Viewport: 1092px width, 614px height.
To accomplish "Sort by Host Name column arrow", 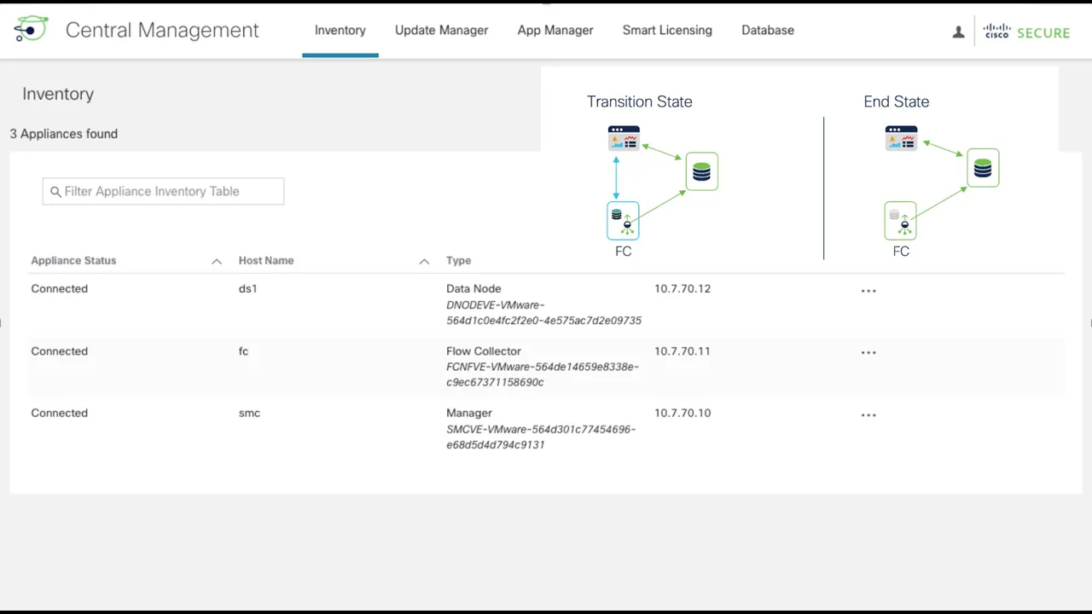I will (x=424, y=261).
